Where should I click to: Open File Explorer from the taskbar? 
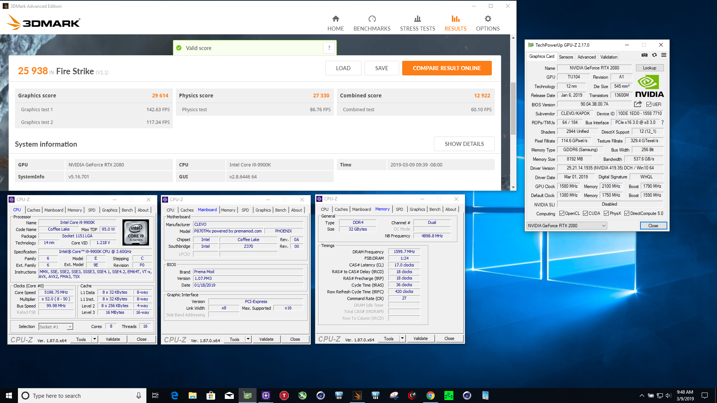pyautogui.click(x=193, y=396)
